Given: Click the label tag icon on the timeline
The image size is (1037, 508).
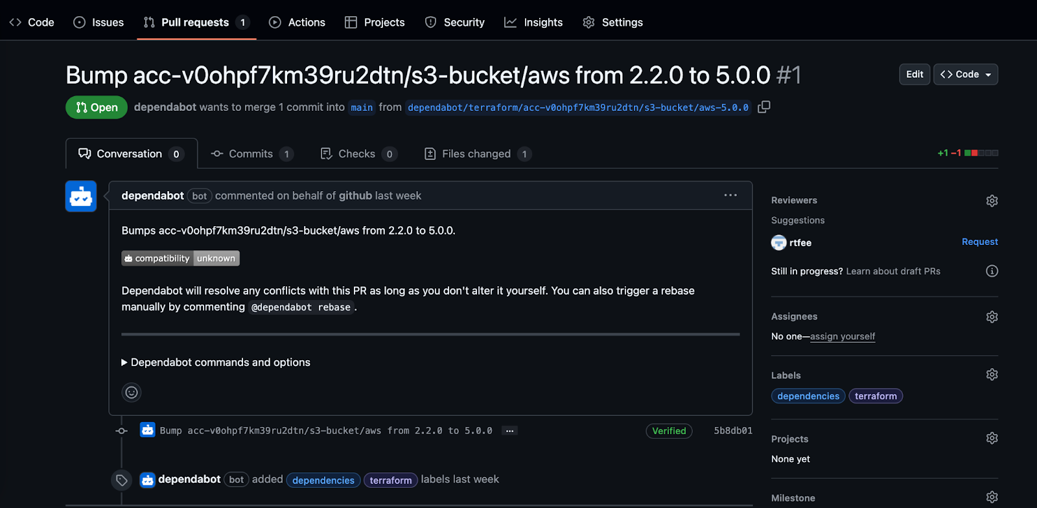Looking at the screenshot, I should coord(121,480).
